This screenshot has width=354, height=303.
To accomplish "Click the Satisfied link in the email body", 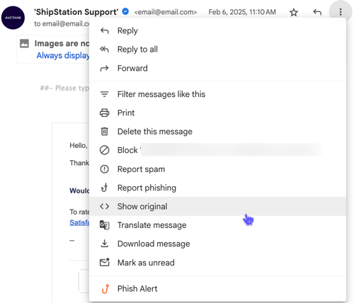I will [79, 222].
